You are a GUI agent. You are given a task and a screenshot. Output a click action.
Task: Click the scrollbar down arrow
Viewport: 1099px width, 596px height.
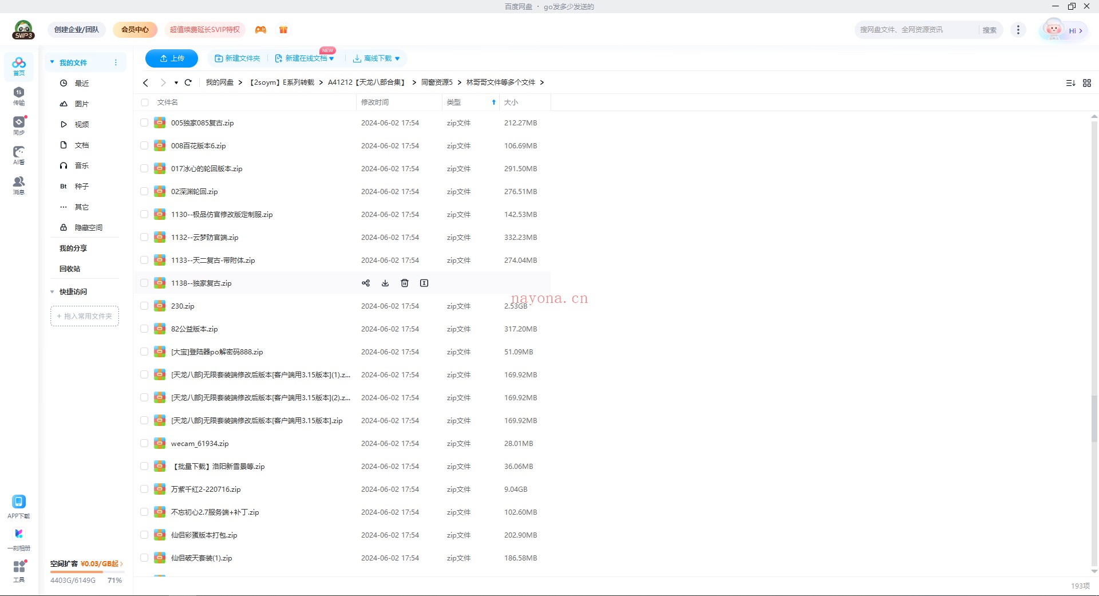click(1094, 571)
